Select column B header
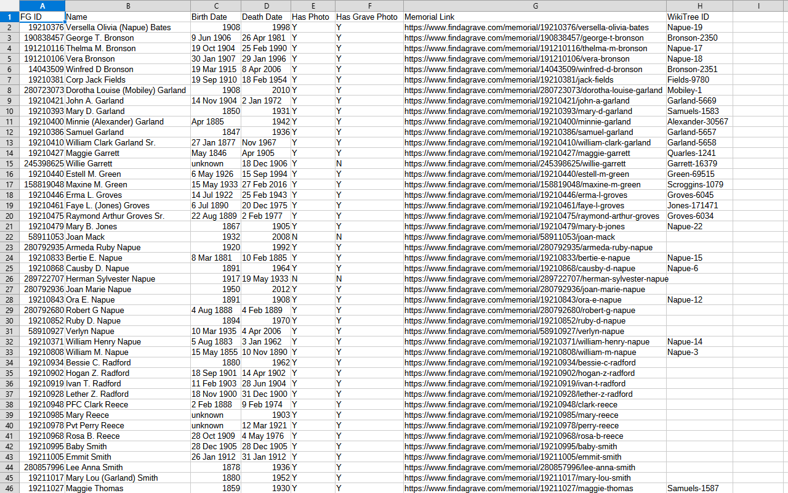788x493 pixels. click(127, 6)
